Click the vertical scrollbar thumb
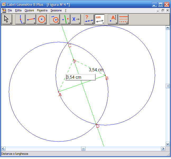Viewport: 171px width, 159px height. click(x=168, y=86)
